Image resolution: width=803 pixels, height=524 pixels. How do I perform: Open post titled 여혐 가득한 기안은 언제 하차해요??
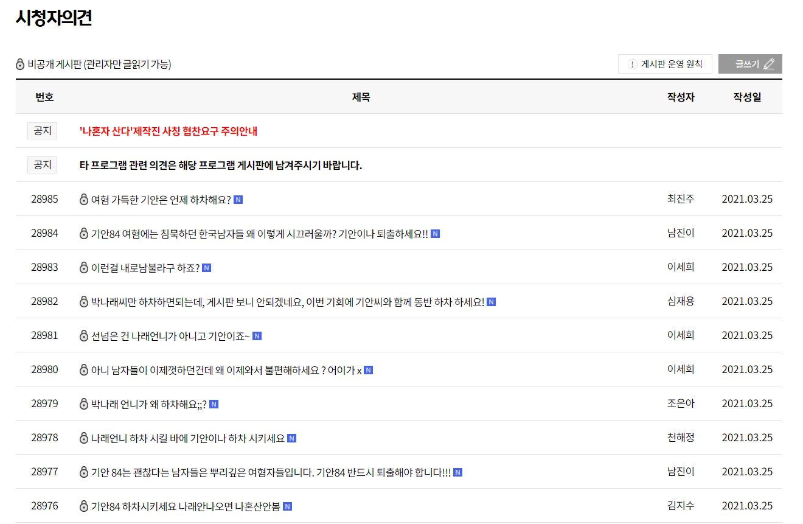point(161,200)
